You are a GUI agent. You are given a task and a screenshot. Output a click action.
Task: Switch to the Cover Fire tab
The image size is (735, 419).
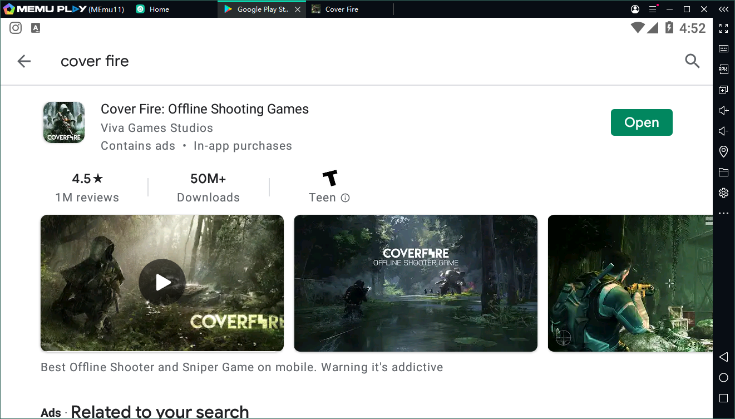pos(342,9)
